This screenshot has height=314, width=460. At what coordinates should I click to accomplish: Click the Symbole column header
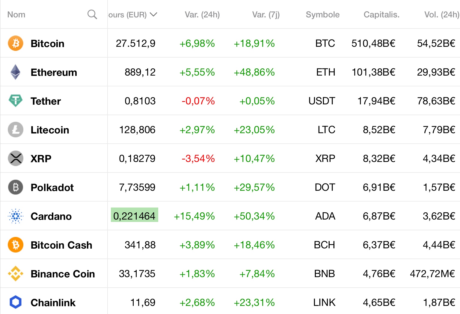coord(322,15)
